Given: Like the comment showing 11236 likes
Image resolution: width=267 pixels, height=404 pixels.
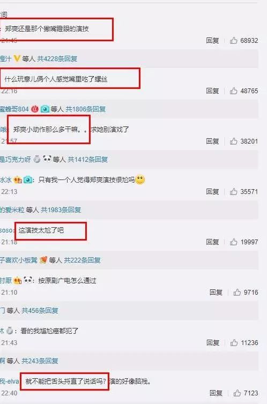Looking at the screenshot, I should pos(234,342).
